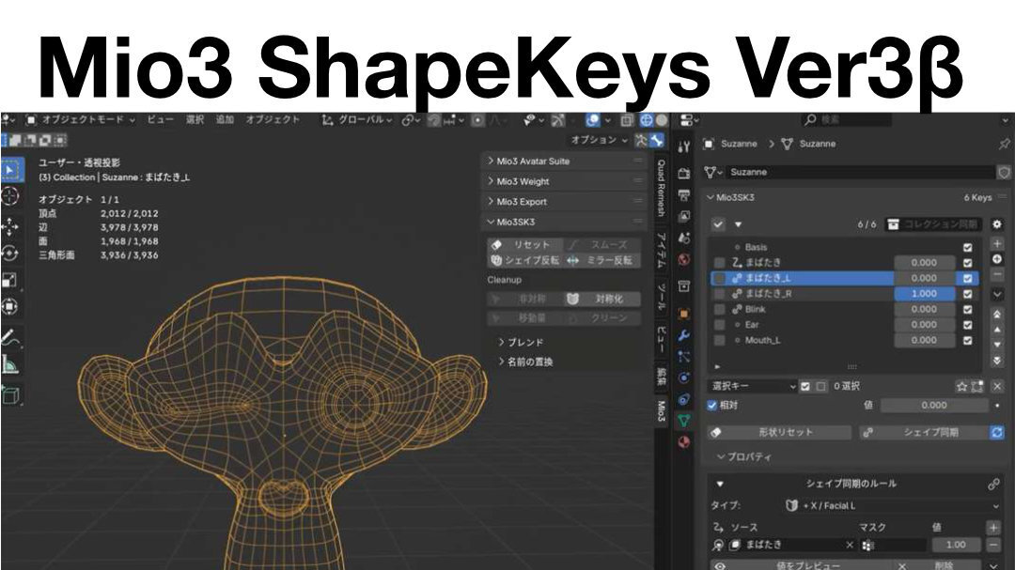Viewport: 1015px width, 570px height.
Task: Tick the select box left of Blink
Action: [719, 309]
